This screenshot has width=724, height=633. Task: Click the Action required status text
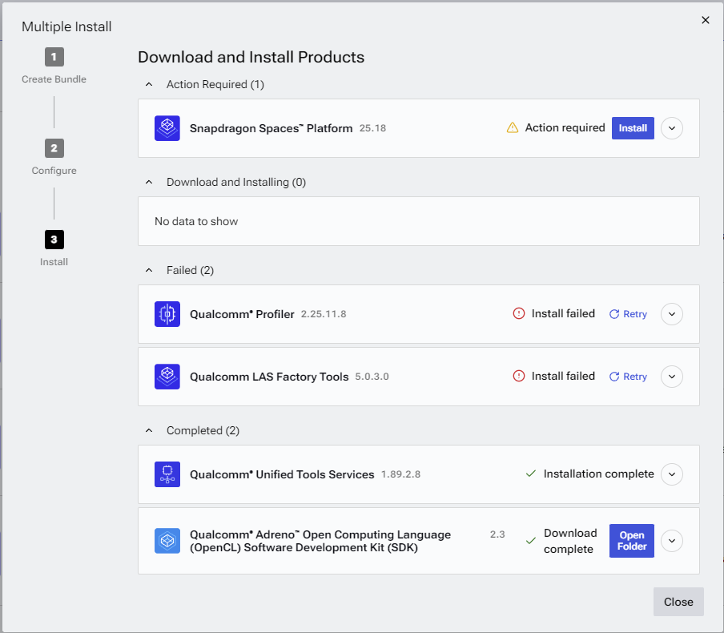pos(565,127)
